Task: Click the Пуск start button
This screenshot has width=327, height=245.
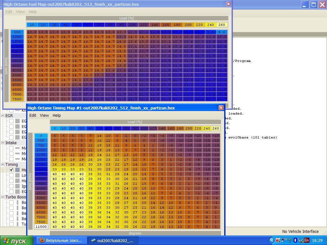Action: [x=17, y=241]
